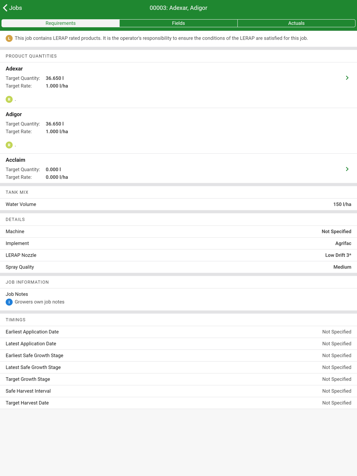Tap the Low Drift 3* value
This screenshot has width=357, height=476.
pos(338,255)
